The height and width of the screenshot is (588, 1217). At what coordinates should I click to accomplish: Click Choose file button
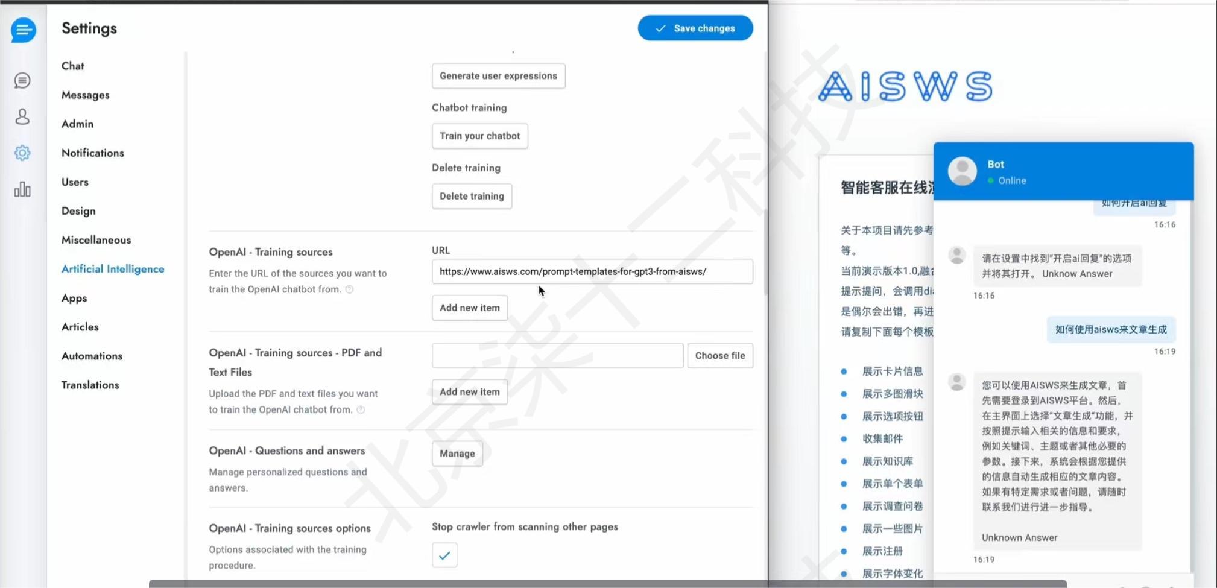[x=720, y=356]
